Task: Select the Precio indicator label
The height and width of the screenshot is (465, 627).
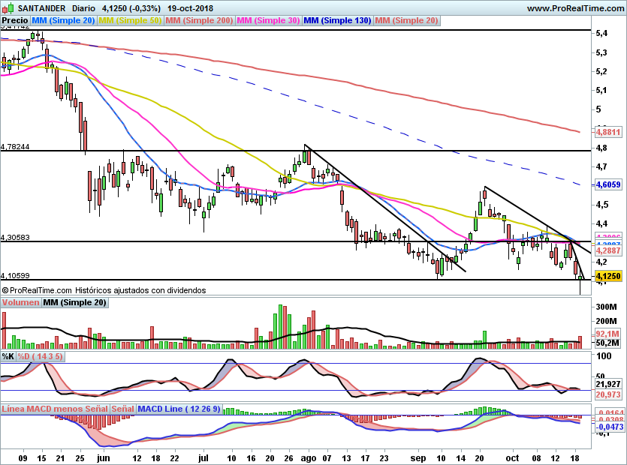Action: tap(15, 20)
